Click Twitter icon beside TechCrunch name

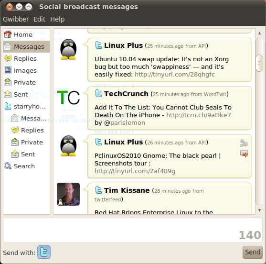click(98, 93)
